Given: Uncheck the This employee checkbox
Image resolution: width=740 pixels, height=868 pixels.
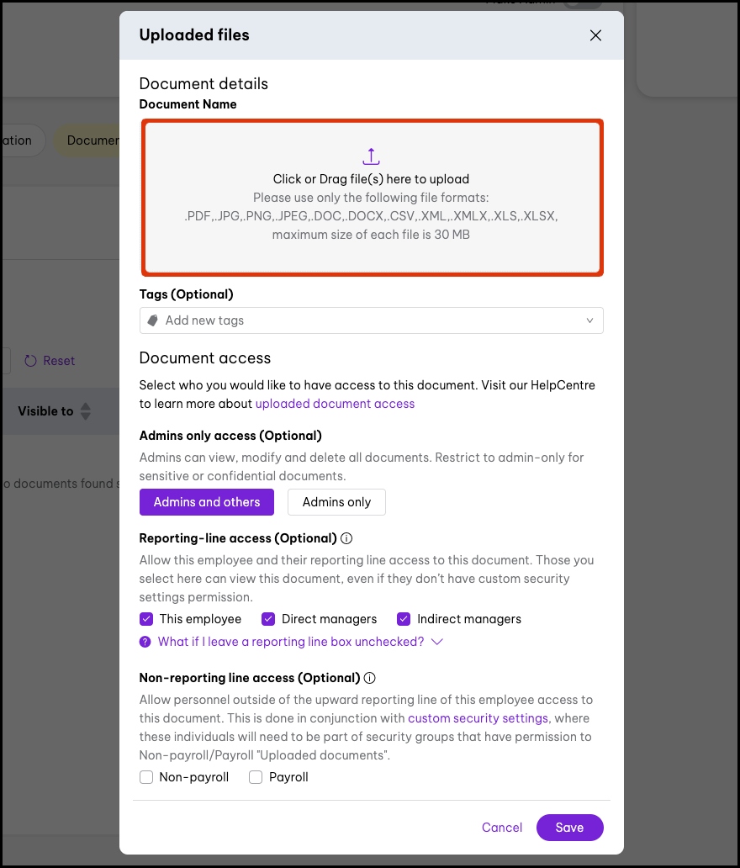Looking at the screenshot, I should [x=146, y=619].
